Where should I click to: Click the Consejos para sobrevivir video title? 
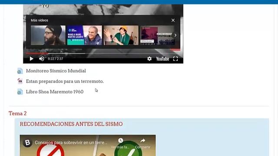71,143
